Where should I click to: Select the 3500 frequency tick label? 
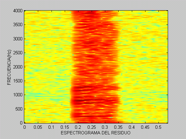point(18,25)
